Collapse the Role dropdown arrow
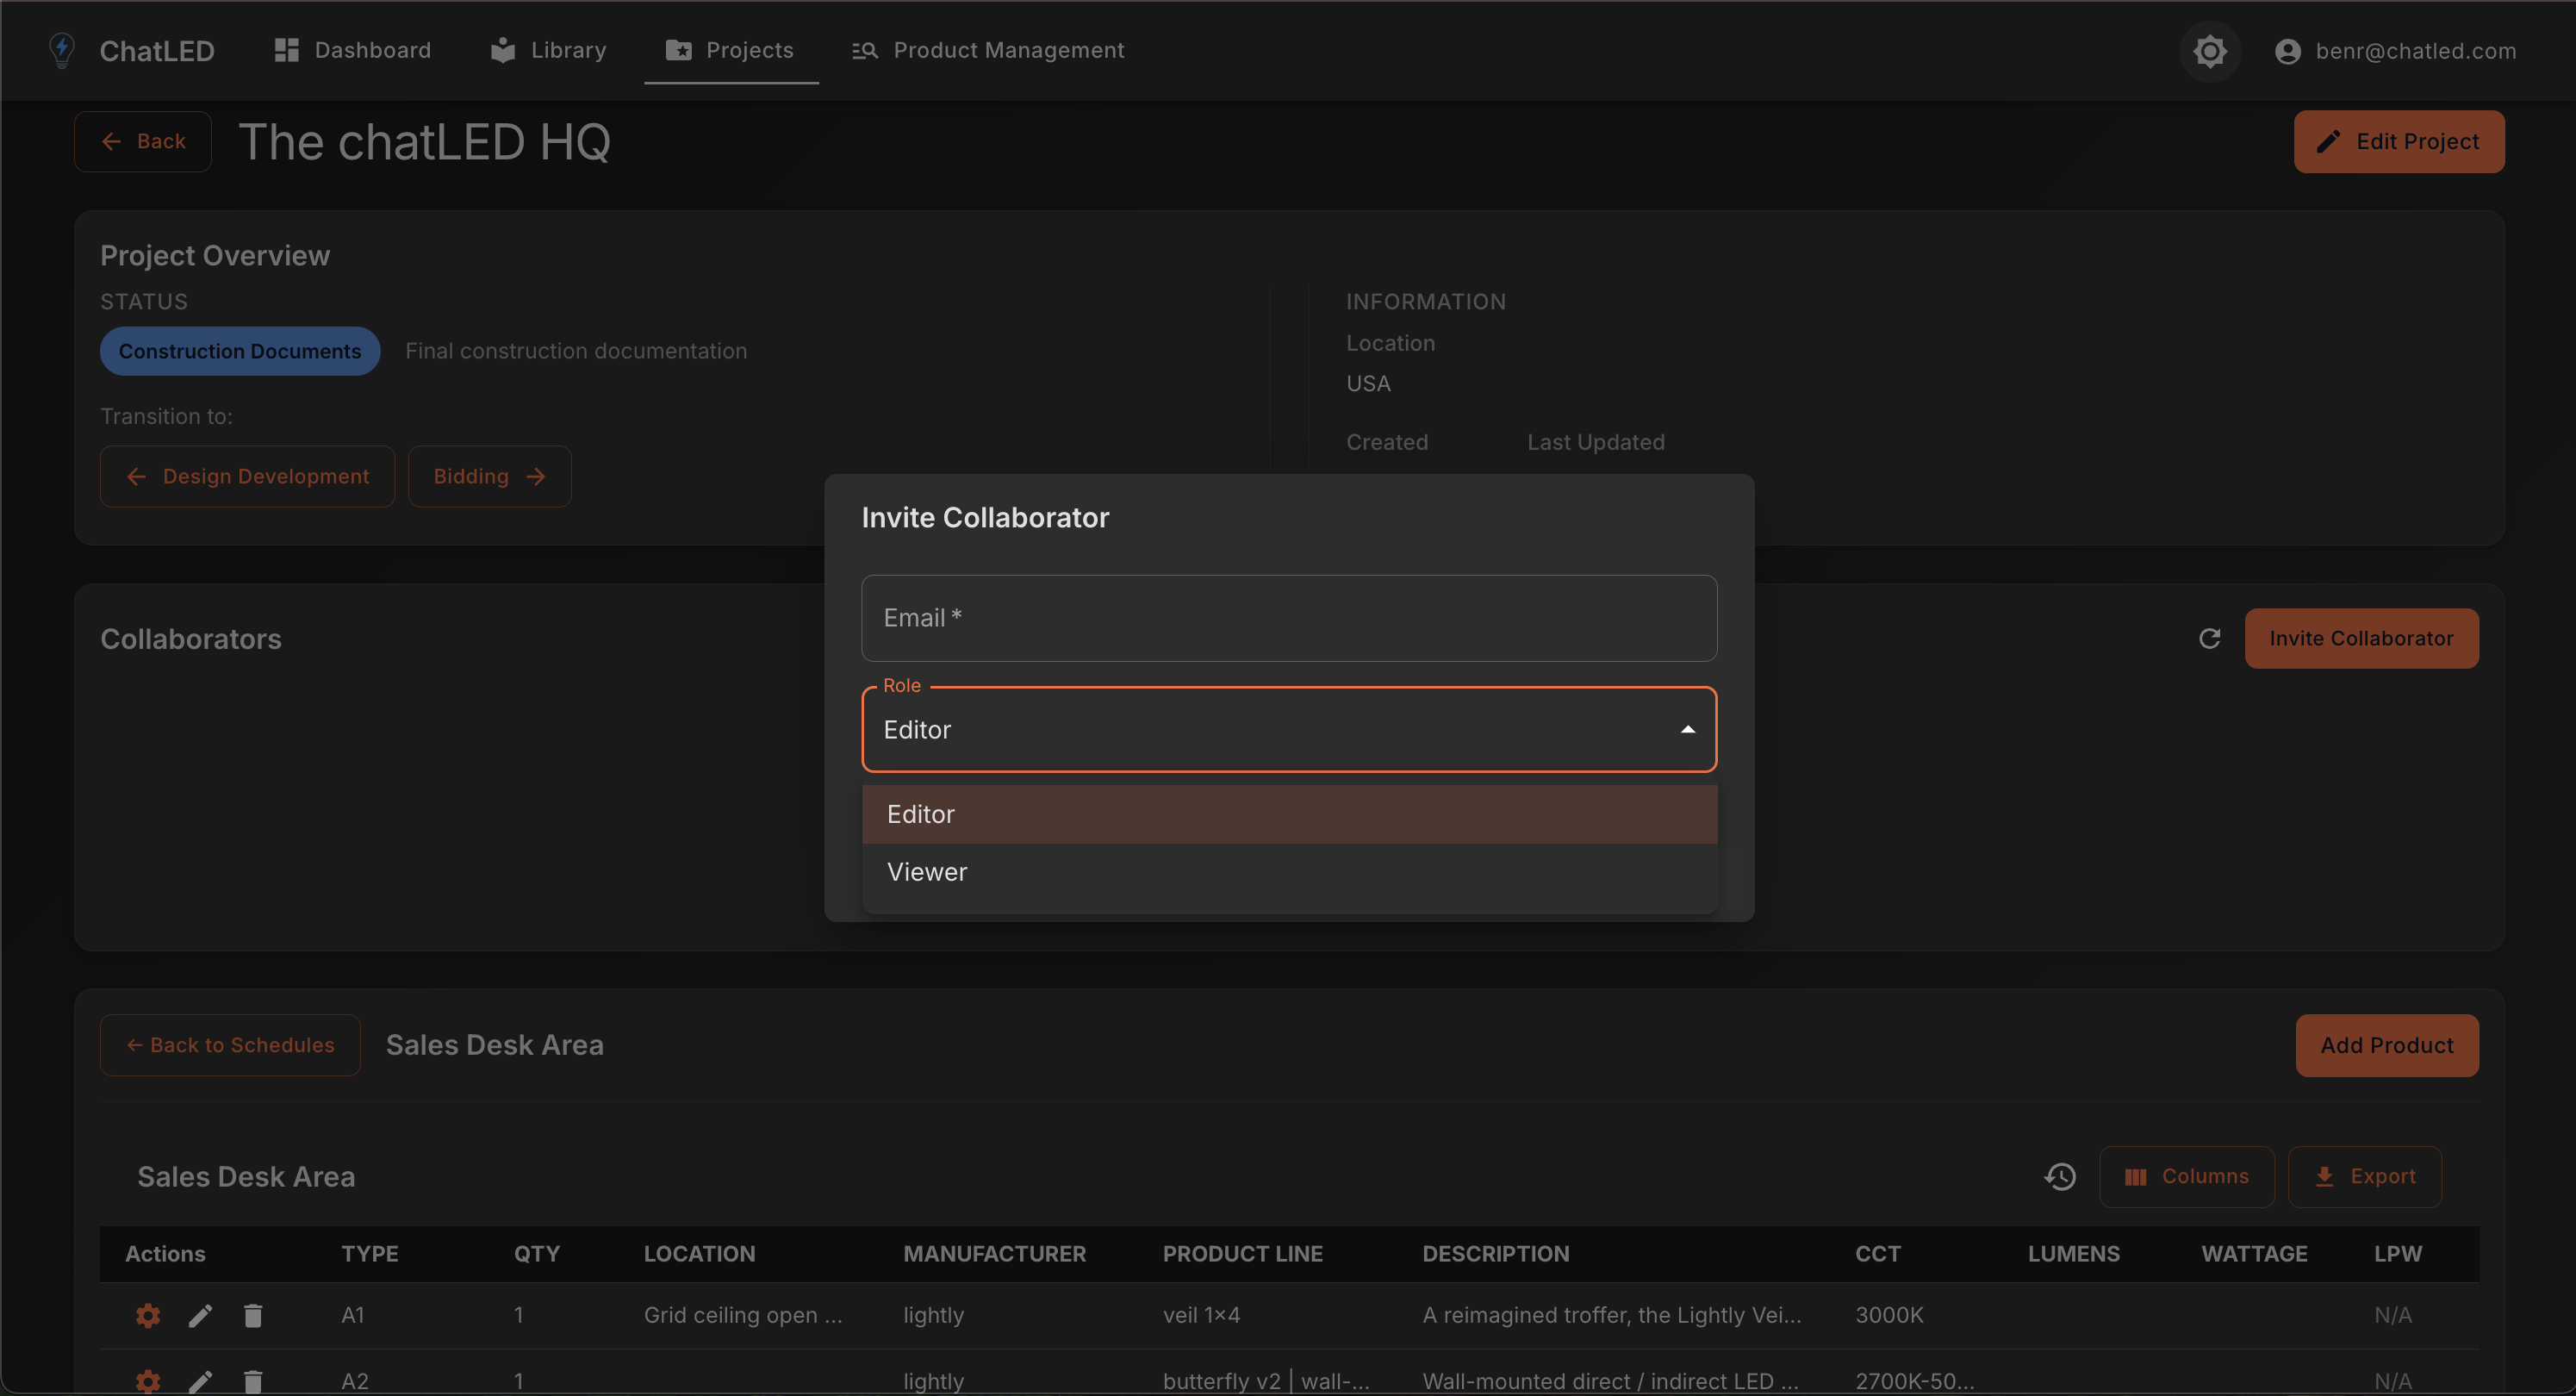The image size is (2576, 1396). click(1688, 730)
